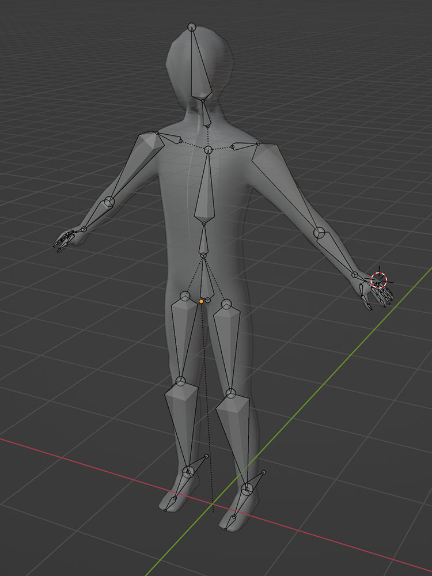Click the elbow joint on the screen-right arm
The image size is (432, 576).
pos(319,233)
